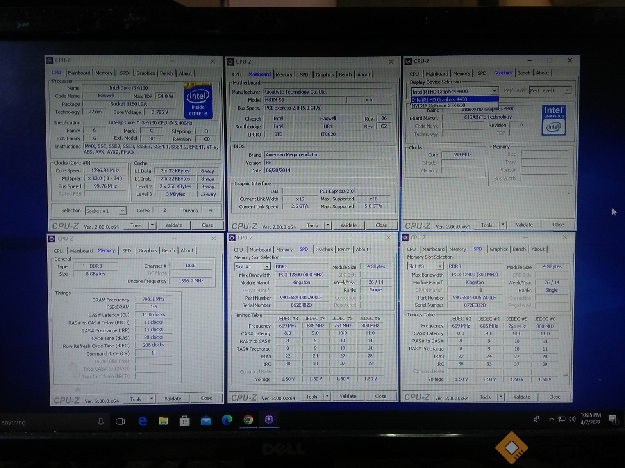The height and width of the screenshot is (468, 625).
Task: Switch to Mainboard tab in CPU window
Action: (x=79, y=73)
